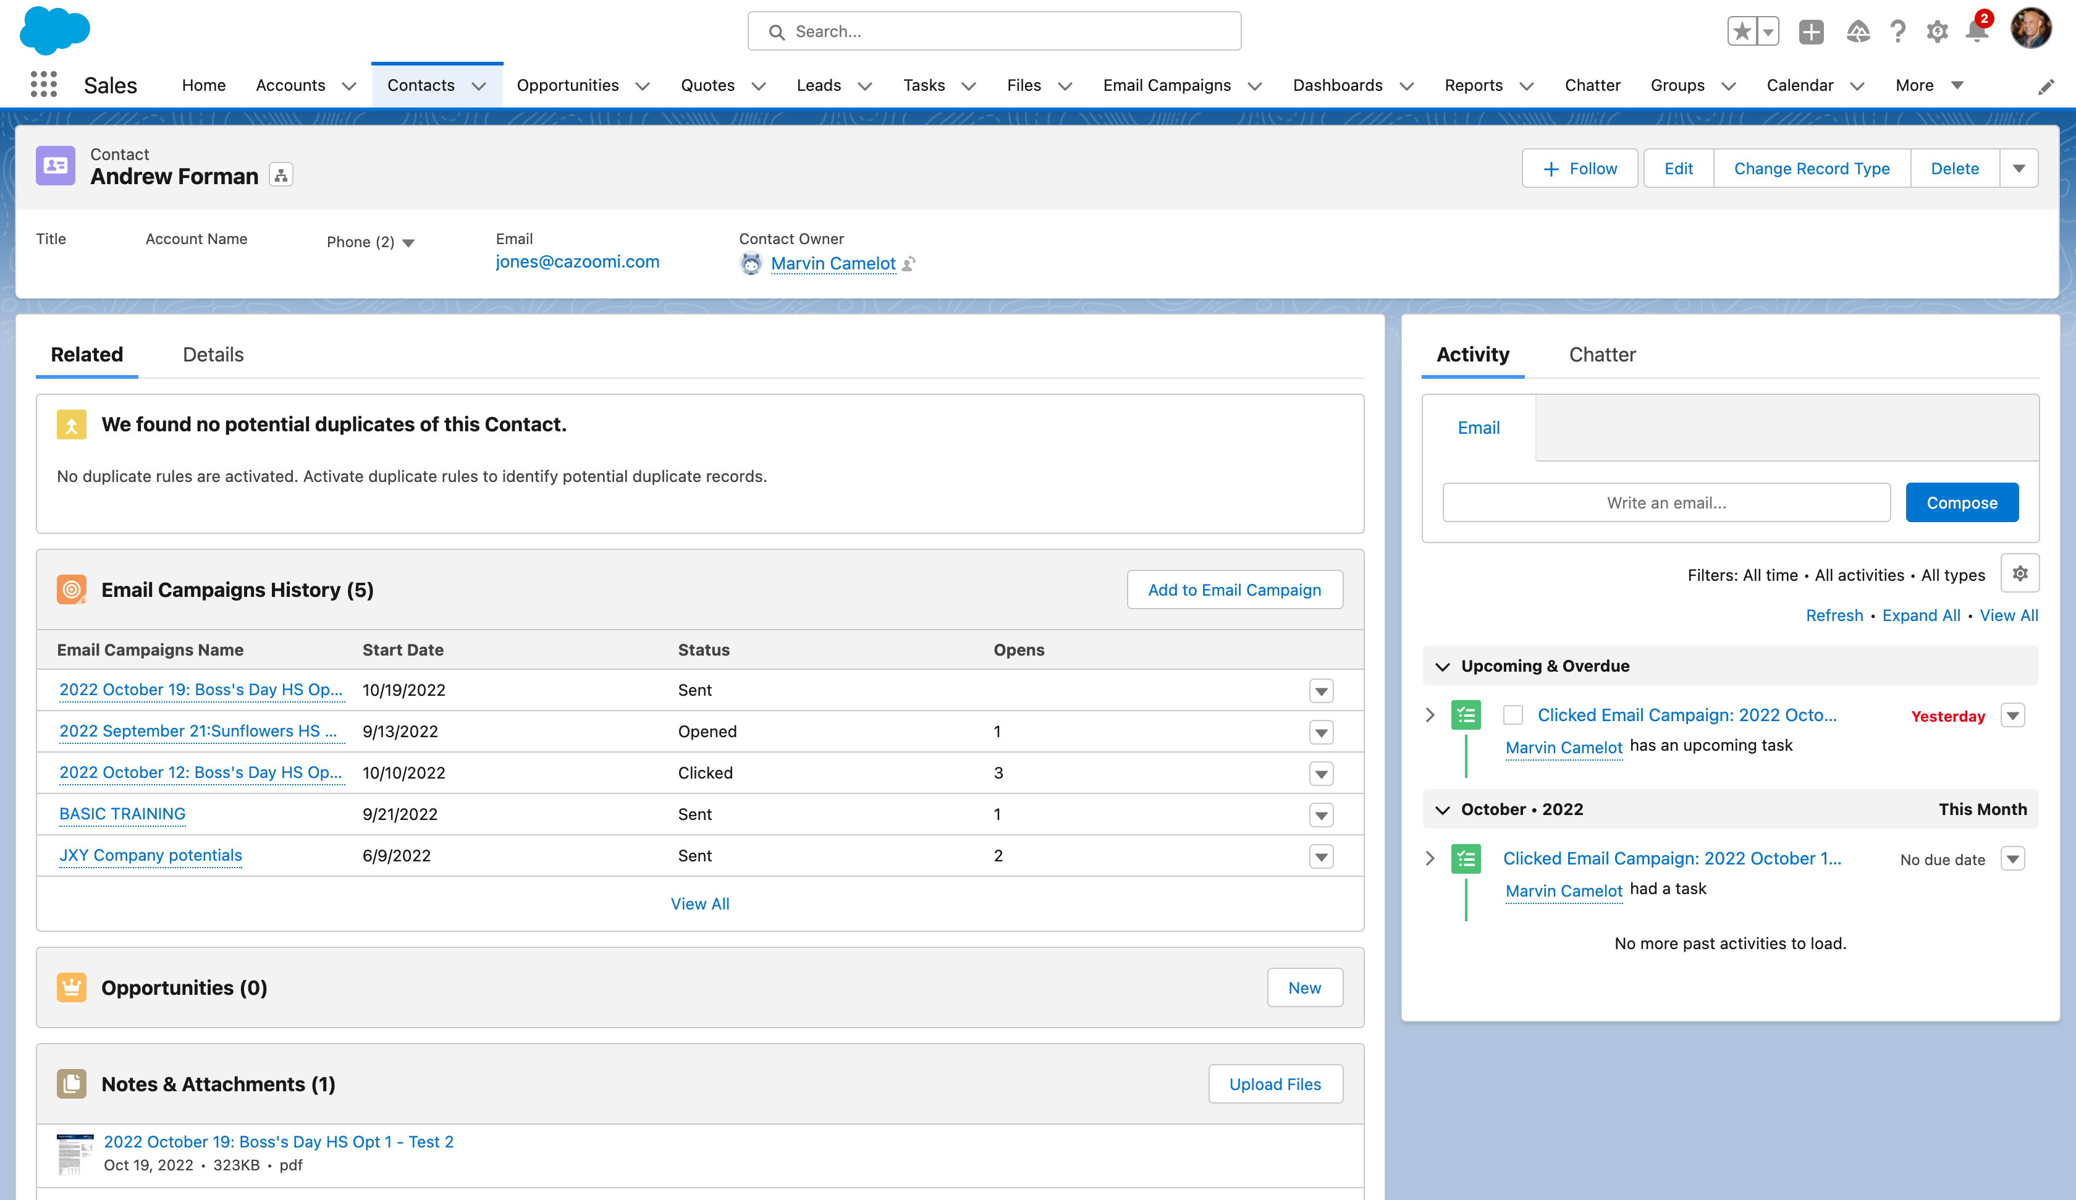Click the Contact record icon
The height and width of the screenshot is (1200, 2076).
(x=56, y=166)
